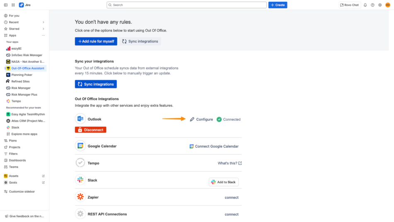The height and width of the screenshot is (222, 394).
Task: Click the Add to Slack button
Action: pyautogui.click(x=224, y=182)
